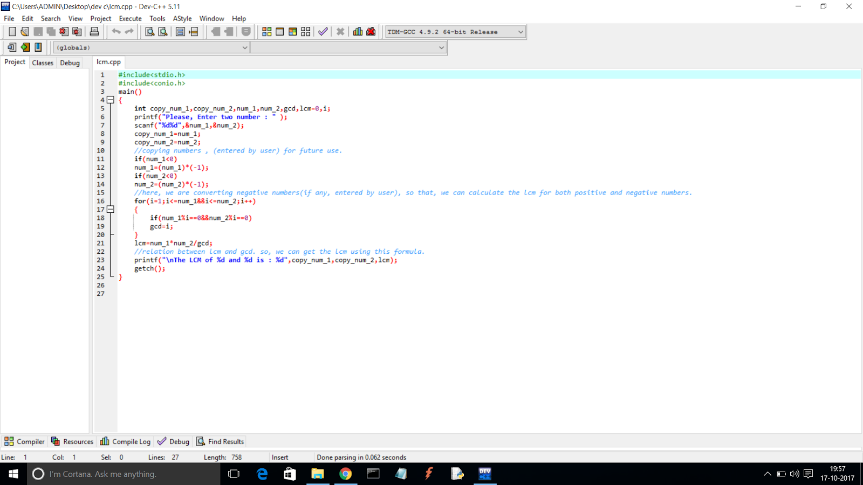The height and width of the screenshot is (485, 863).
Task: Click the Save All toolbar icon
Action: click(51, 32)
